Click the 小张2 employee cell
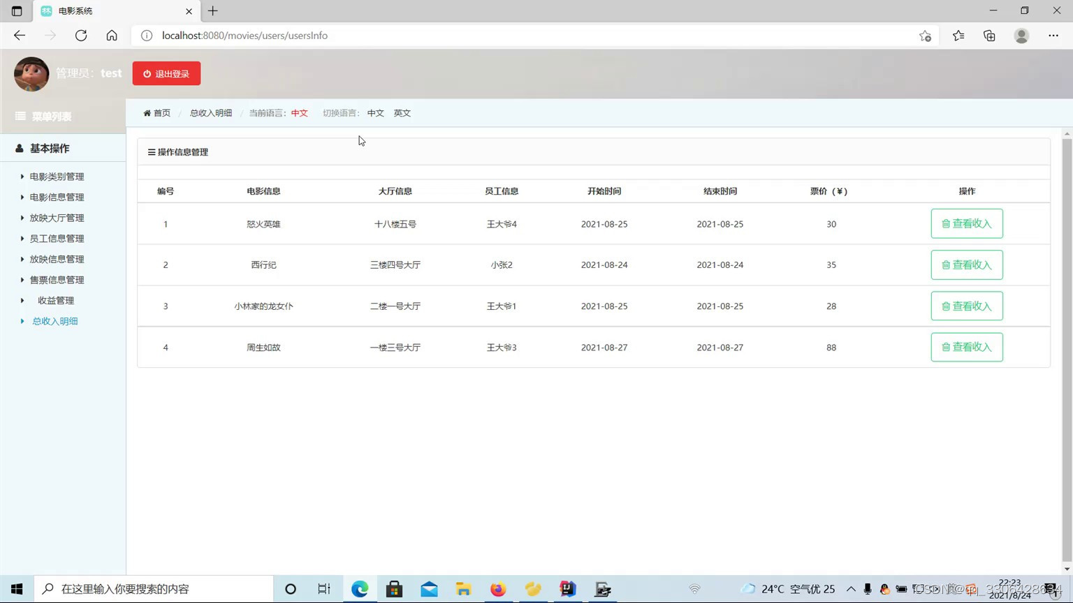Image resolution: width=1073 pixels, height=603 pixels. [502, 265]
